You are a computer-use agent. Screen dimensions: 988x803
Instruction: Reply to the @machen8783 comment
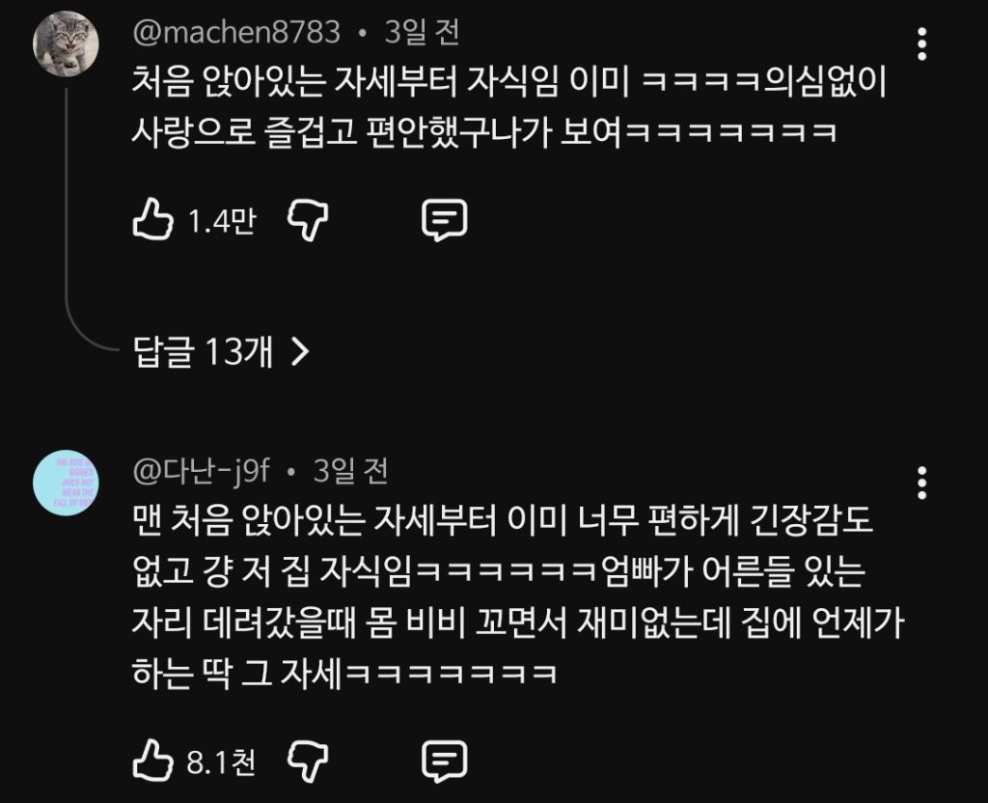point(444,221)
